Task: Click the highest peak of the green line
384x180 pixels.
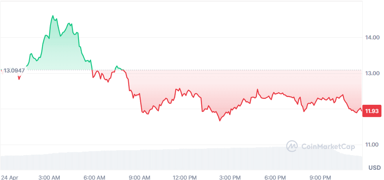Action: pos(53,16)
